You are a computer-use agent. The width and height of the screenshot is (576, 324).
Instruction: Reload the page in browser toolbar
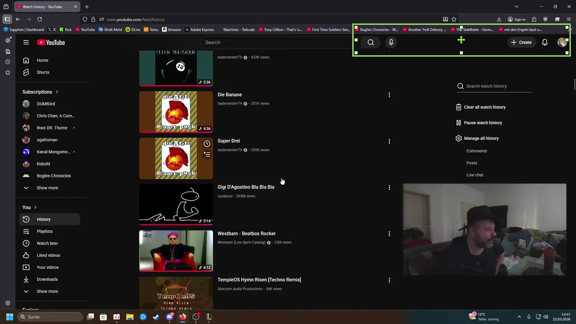[40, 19]
